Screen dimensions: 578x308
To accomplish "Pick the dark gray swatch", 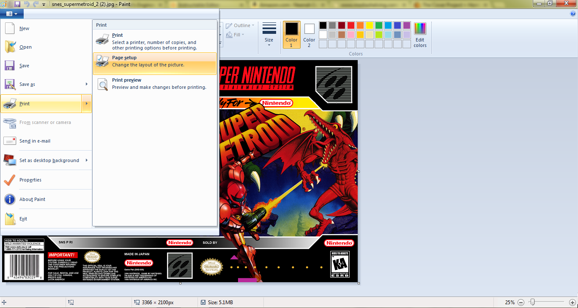I will 332,25.
